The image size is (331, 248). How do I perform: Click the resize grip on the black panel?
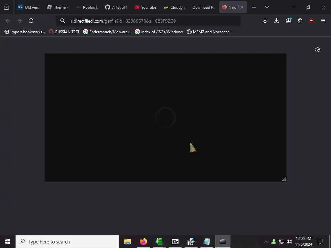coord(284,180)
